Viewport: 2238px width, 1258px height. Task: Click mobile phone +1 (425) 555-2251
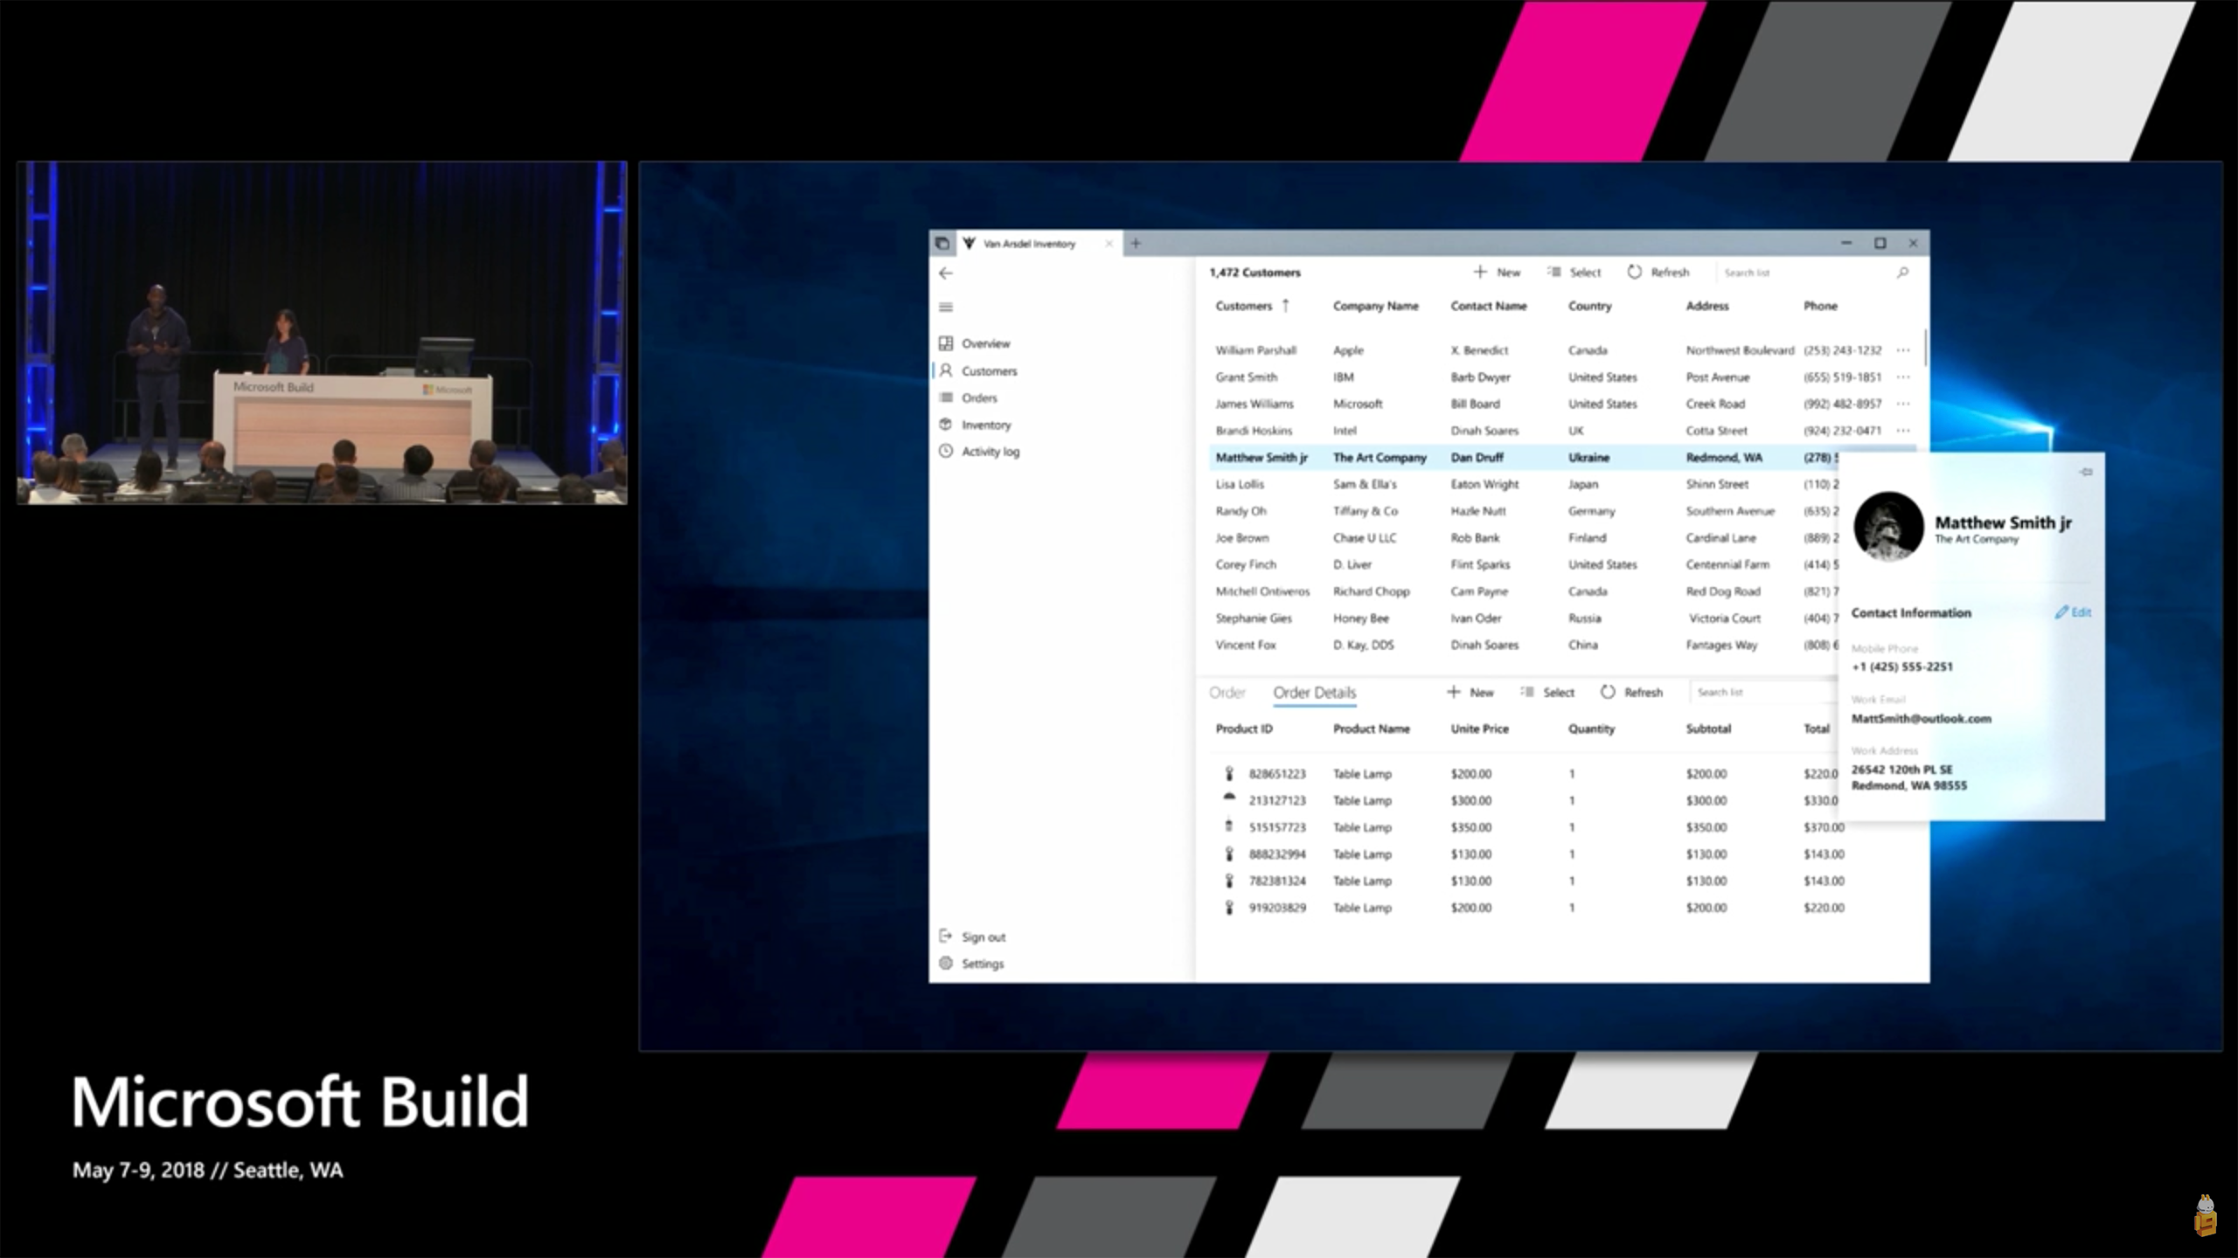(1901, 667)
